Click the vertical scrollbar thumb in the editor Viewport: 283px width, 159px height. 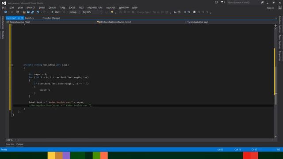275,86
